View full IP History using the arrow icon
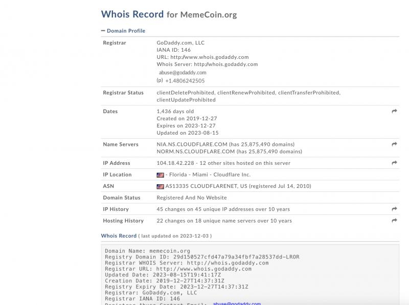The height and width of the screenshot is (305, 409). [x=393, y=209]
